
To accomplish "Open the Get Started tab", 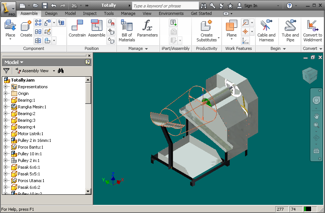I will pos(201,13).
